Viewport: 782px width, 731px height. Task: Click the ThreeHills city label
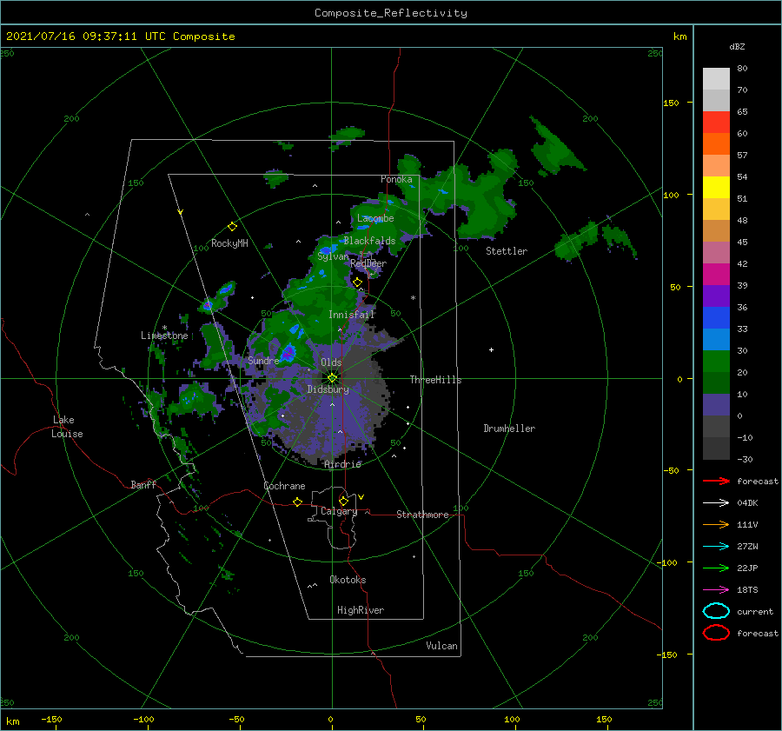click(x=436, y=380)
